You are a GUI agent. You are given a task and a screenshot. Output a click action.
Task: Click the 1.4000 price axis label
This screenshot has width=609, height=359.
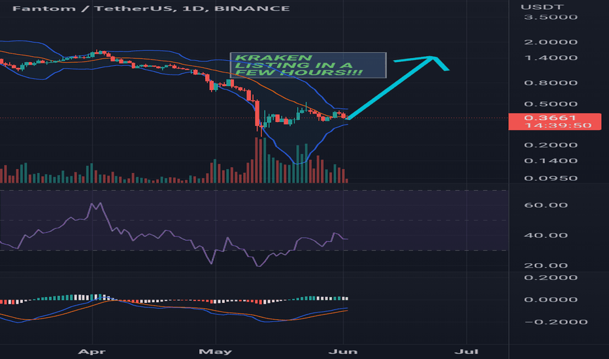551,58
